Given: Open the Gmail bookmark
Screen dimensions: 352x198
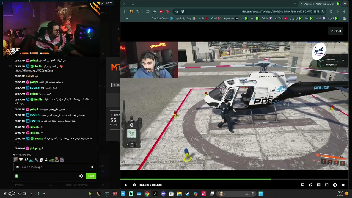Looking at the screenshot, I should [216, 18].
